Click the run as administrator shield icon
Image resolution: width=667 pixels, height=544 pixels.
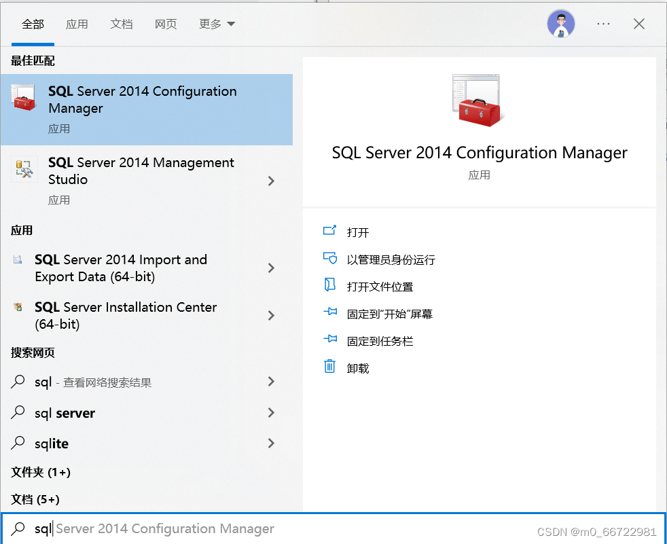click(x=330, y=259)
